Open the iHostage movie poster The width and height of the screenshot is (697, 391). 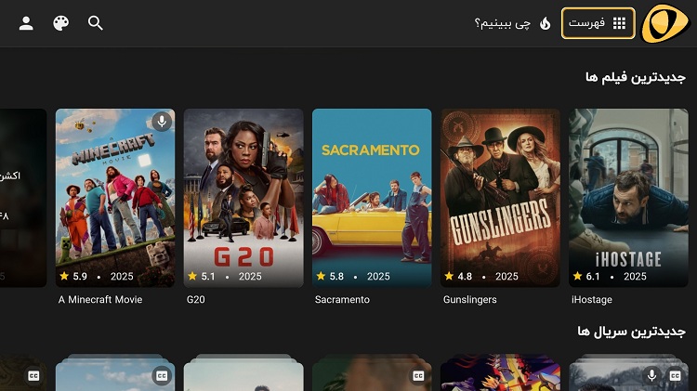(628, 198)
